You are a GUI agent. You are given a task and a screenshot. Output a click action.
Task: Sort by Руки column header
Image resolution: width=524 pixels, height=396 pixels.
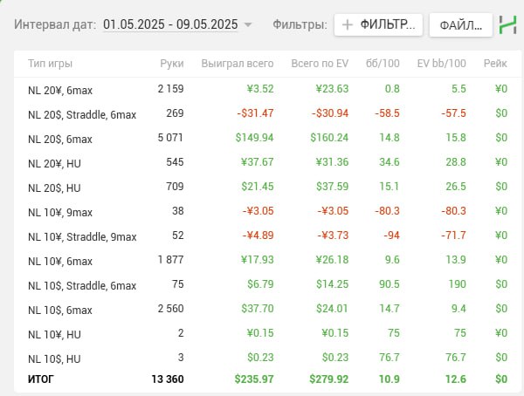[172, 64]
